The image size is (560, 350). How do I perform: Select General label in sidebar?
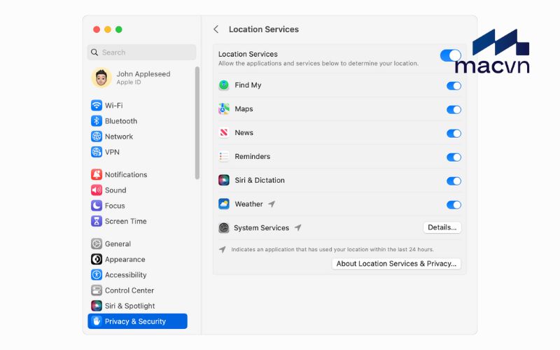tap(118, 244)
